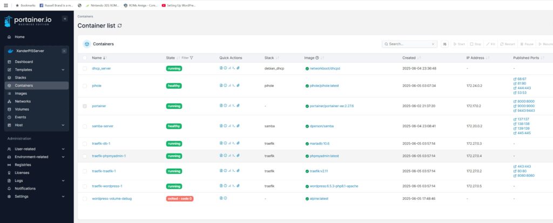
Task: Open exec console quick action for pihole
Action: pos(234,85)
